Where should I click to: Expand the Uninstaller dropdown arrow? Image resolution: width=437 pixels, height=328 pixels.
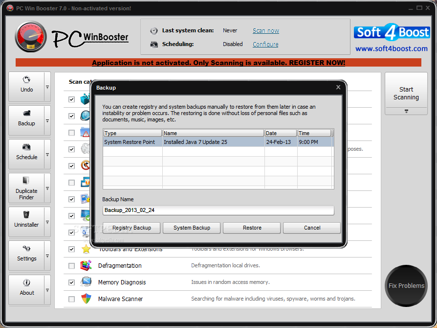pos(47,222)
